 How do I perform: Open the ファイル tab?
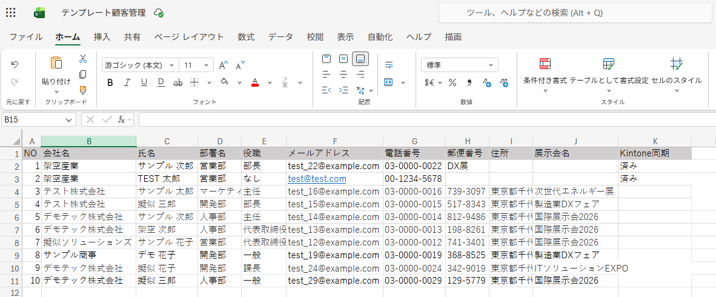tap(26, 37)
